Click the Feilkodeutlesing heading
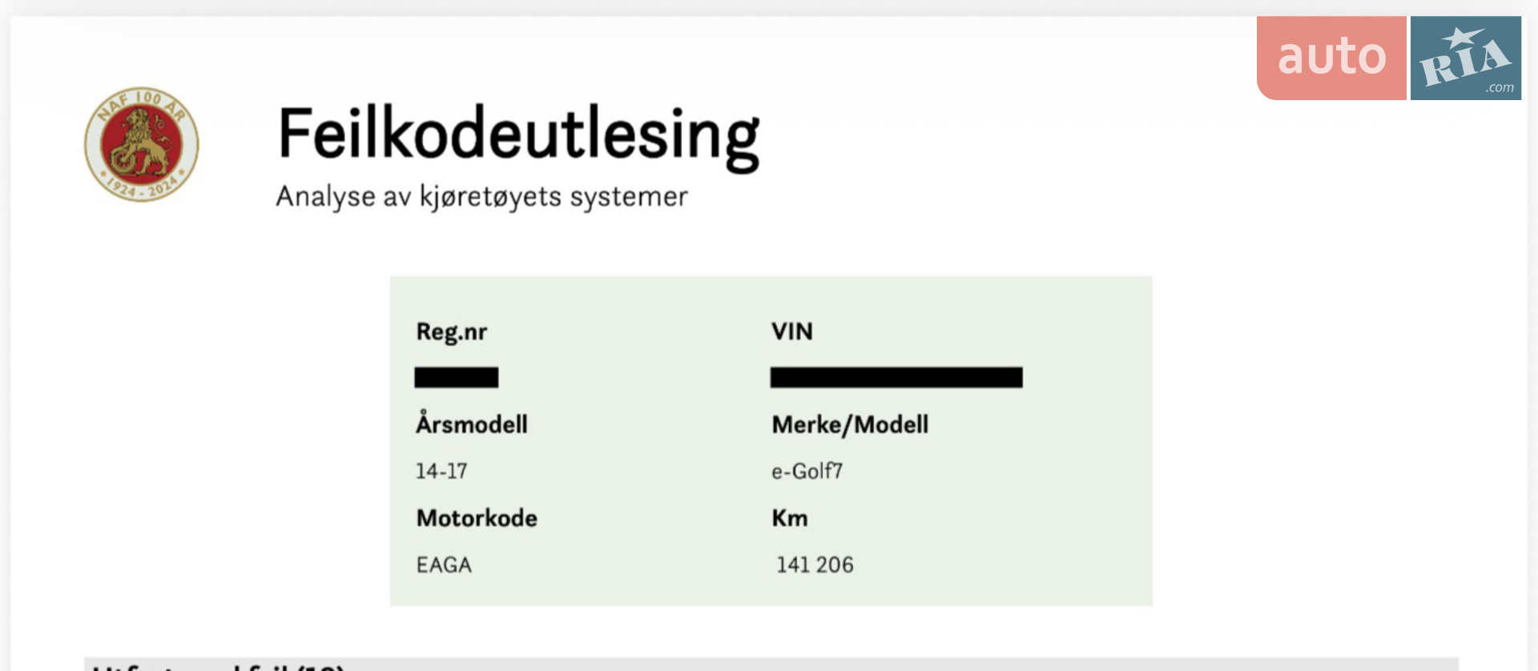1538x671 pixels. point(518,136)
